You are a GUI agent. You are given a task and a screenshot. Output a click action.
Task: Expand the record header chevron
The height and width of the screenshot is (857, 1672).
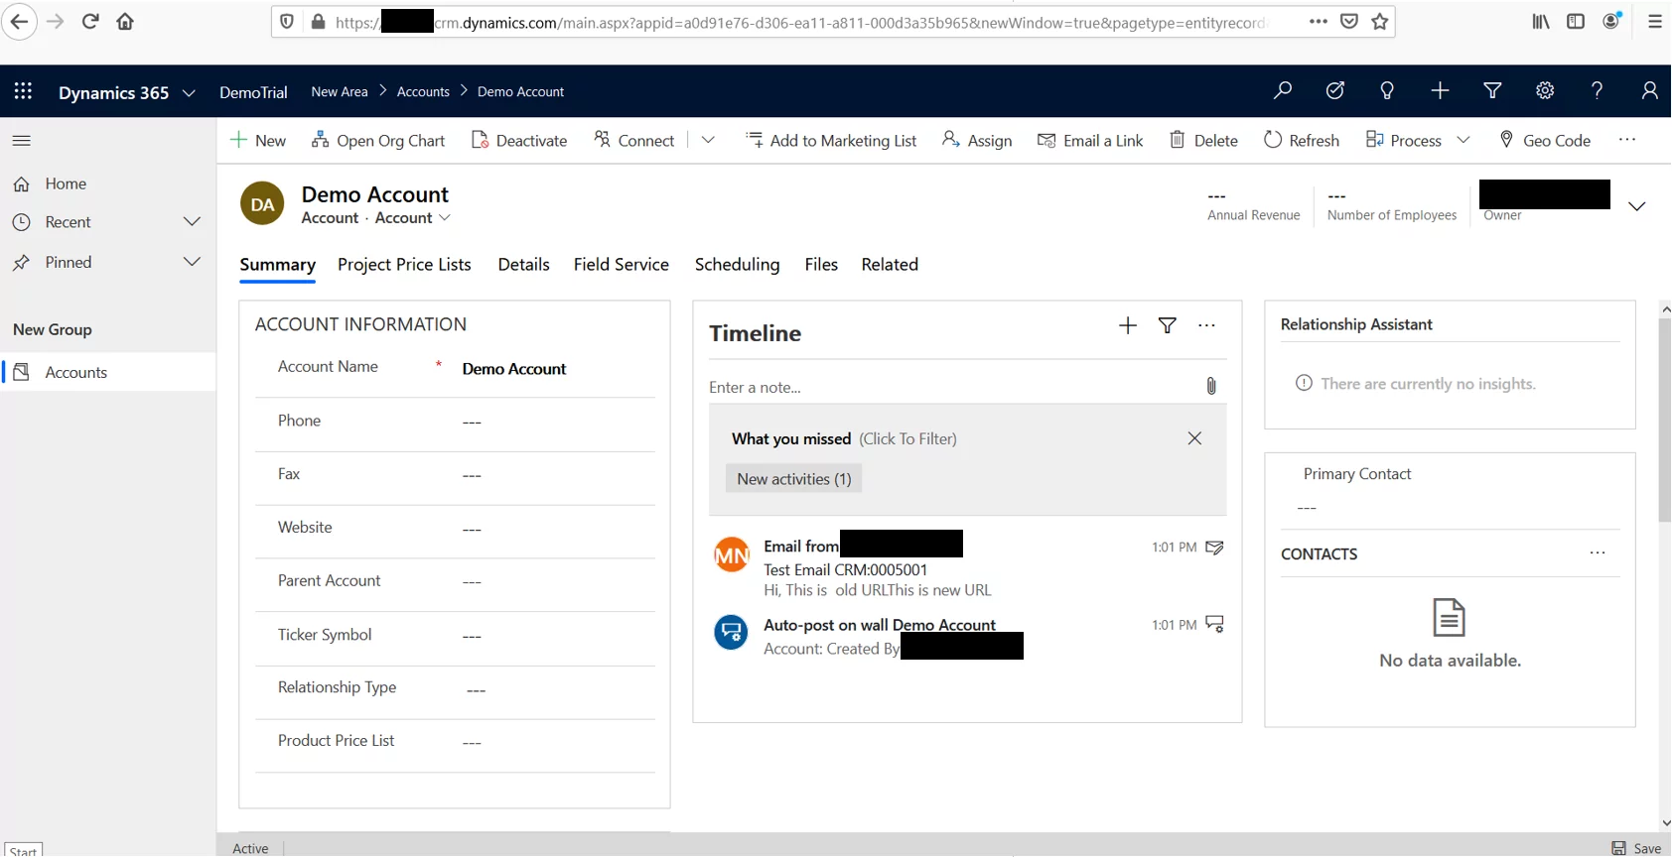pos(1637,206)
